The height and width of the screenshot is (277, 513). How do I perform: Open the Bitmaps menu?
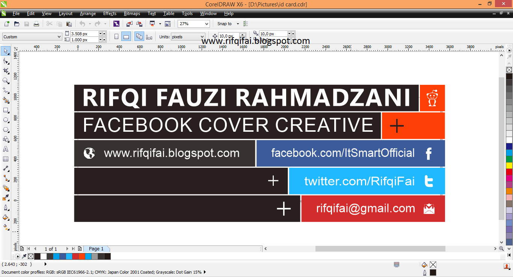tap(132, 14)
